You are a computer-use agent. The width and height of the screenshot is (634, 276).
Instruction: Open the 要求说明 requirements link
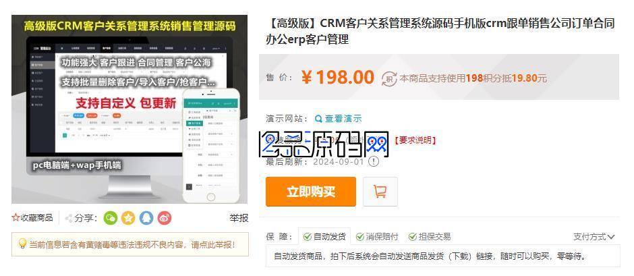414,140
